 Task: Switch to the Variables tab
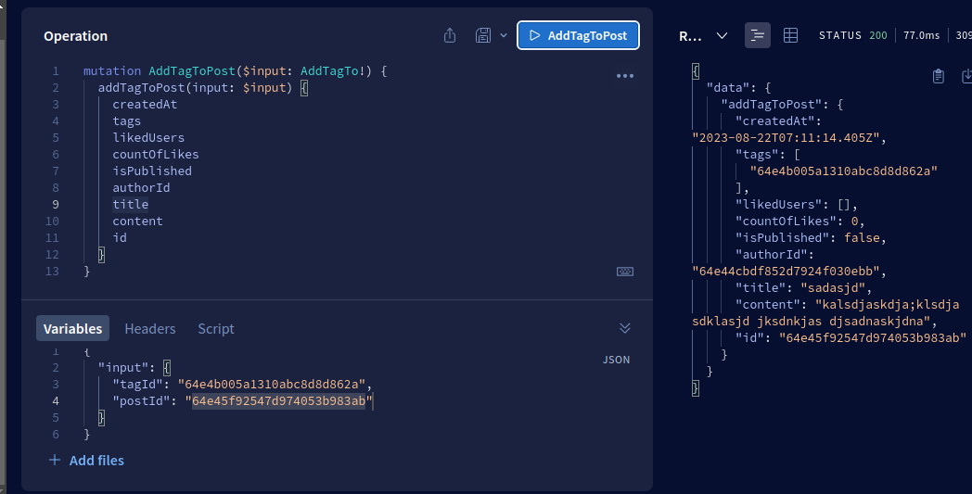pyautogui.click(x=72, y=328)
